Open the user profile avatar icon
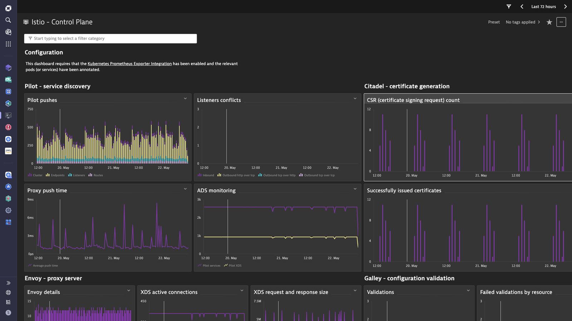Screen dimensions: 572x321 click(x=8, y=312)
